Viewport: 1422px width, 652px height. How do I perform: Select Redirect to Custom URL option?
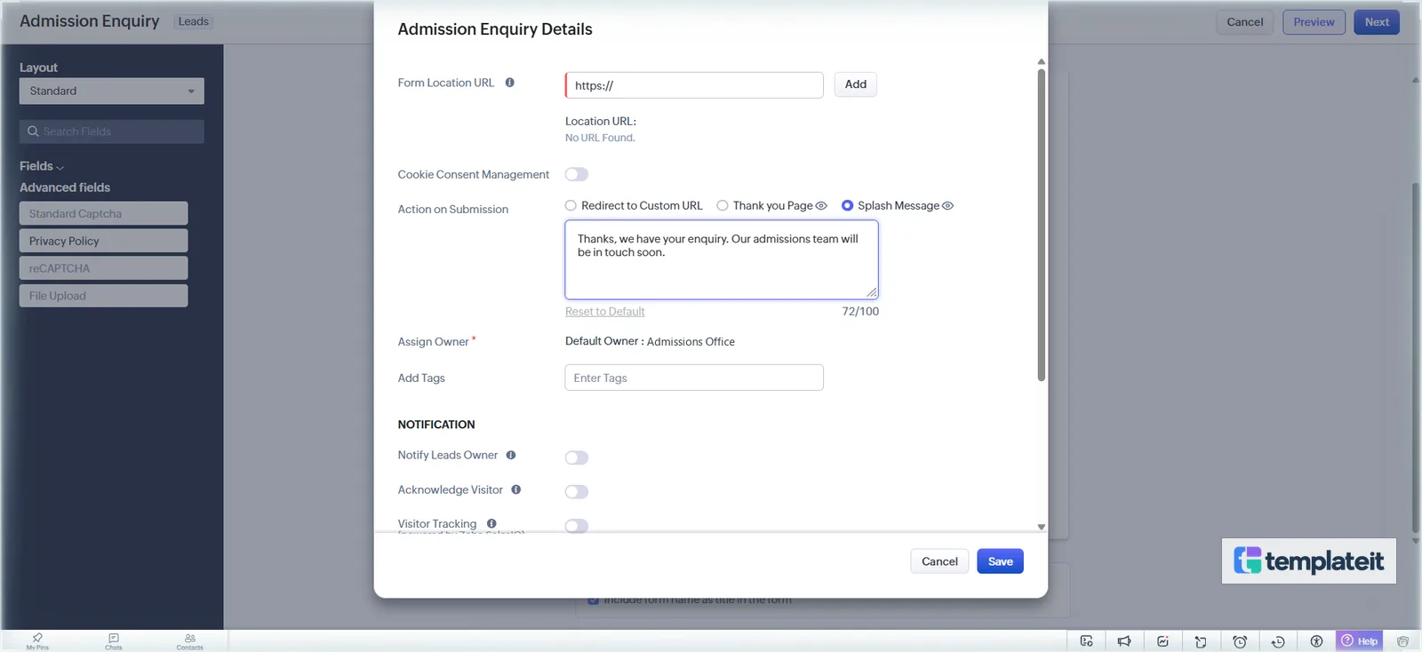[571, 206]
